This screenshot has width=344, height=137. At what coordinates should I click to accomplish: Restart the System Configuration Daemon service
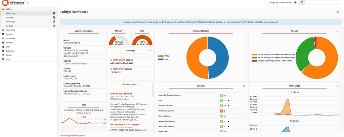[x=225, y=95]
